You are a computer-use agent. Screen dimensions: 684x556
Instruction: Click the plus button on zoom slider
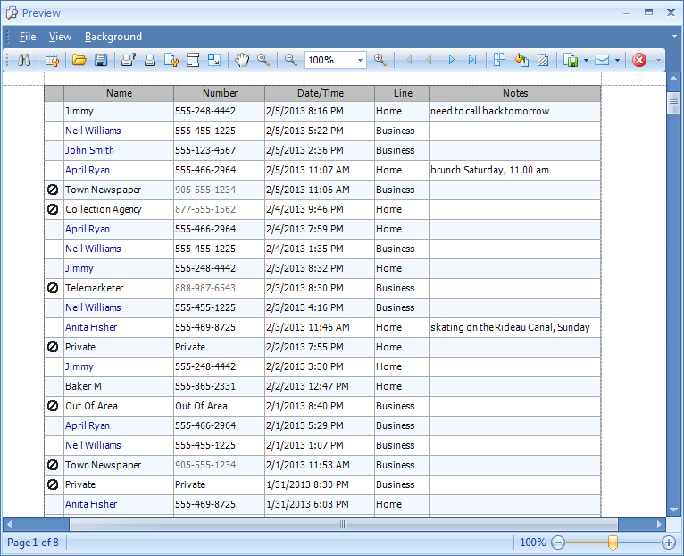(668, 543)
